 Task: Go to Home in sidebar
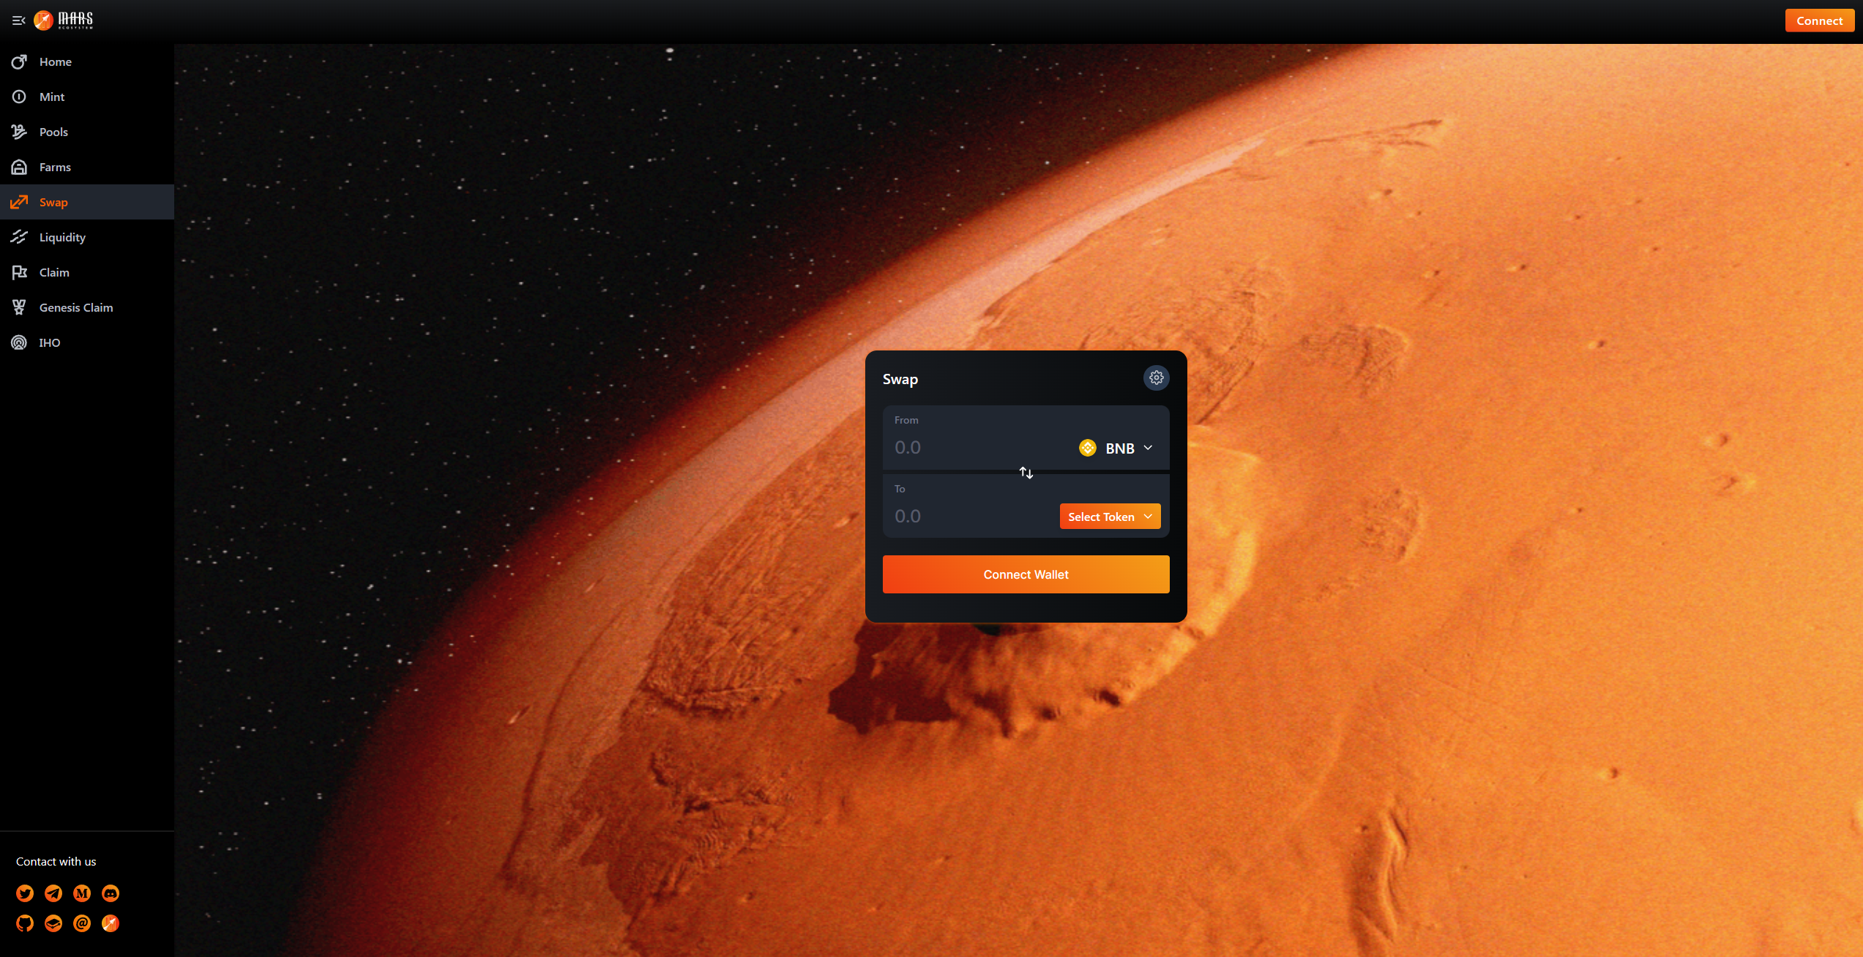point(87,61)
